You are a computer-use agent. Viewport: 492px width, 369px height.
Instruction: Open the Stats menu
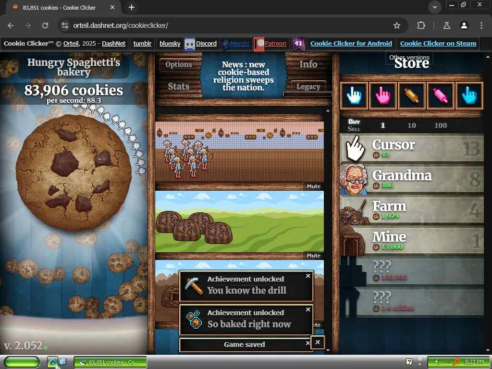pos(179,86)
